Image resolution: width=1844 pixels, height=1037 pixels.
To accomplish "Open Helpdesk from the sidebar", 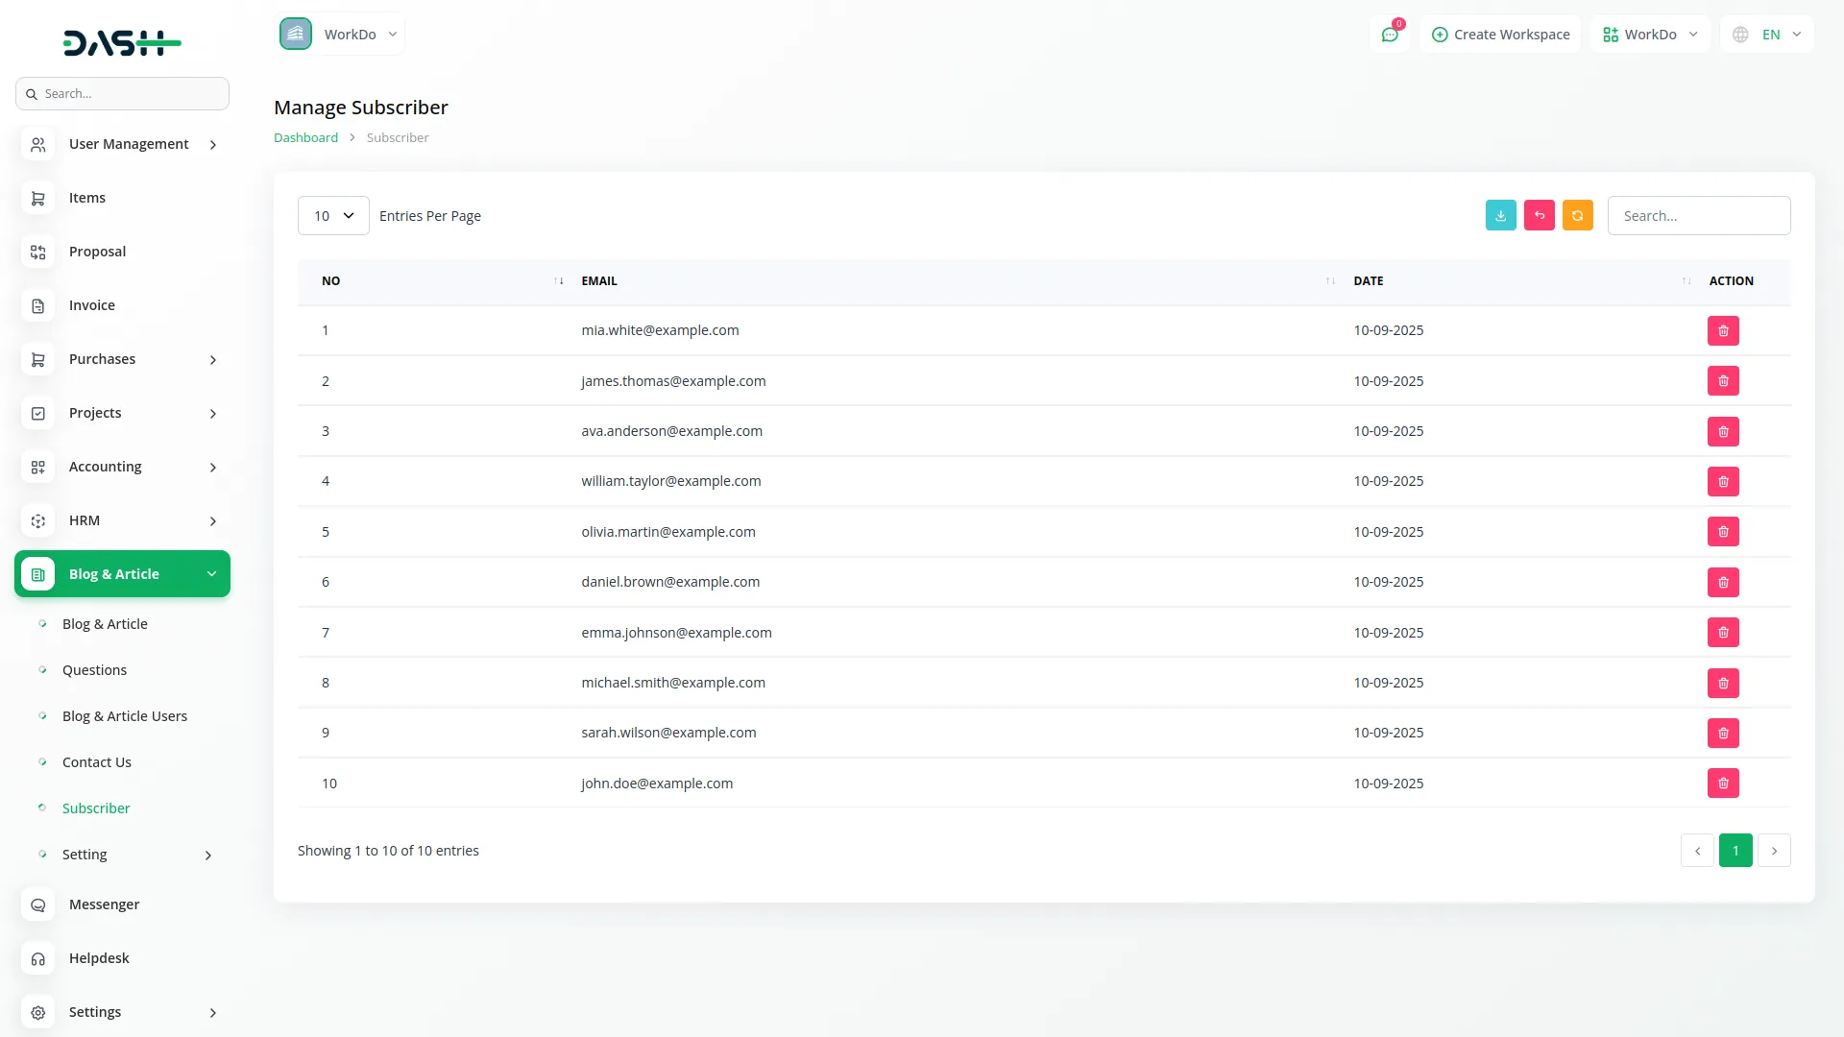I will point(99,958).
